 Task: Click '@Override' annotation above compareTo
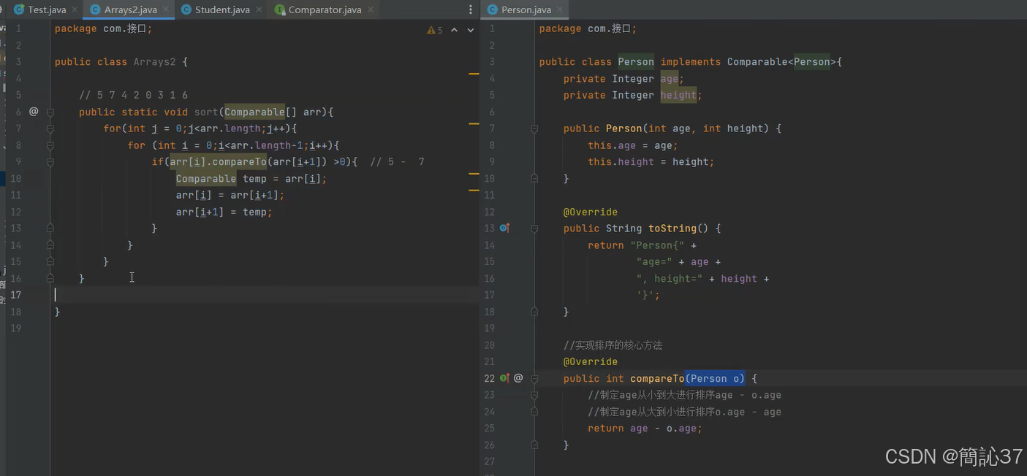pyautogui.click(x=591, y=362)
